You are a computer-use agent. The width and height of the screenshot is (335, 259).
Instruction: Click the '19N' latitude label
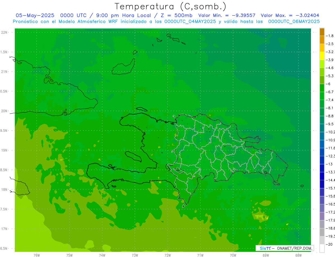tap(5, 150)
